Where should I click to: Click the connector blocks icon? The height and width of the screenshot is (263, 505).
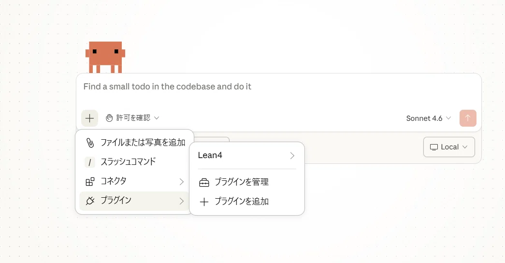click(x=90, y=181)
